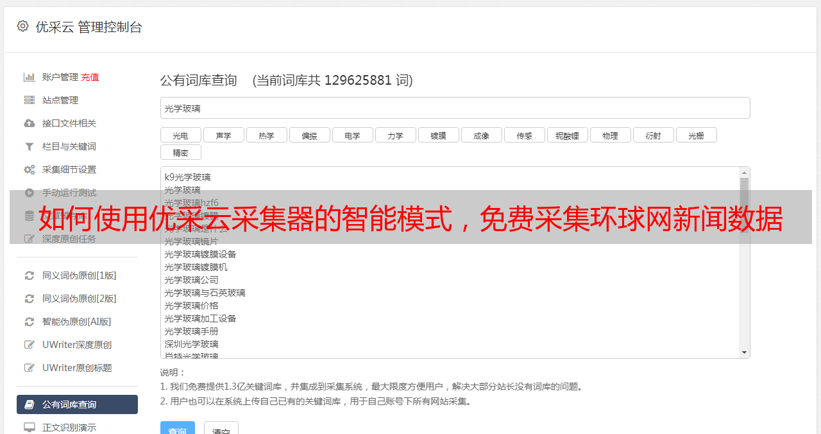Select the 传感 tag button
Viewport: 821px width, 434px height.
click(x=525, y=135)
